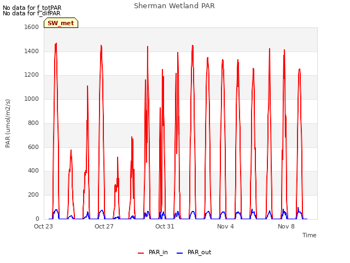Click the 1000 y-axis tick label
Image resolution: width=350 pixels, height=263 pixels.
(32, 99)
